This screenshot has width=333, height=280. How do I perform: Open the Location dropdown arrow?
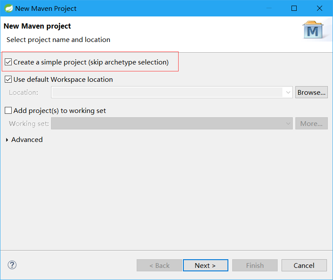pos(288,93)
